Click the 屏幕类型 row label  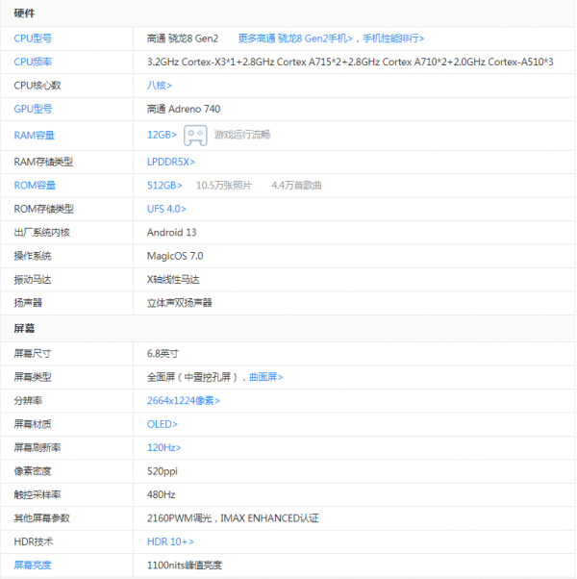(x=33, y=377)
